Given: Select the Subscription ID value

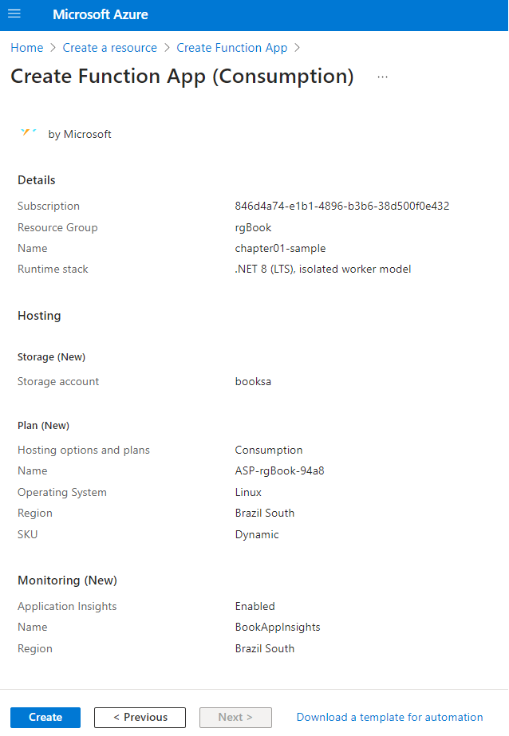Looking at the screenshot, I should (x=342, y=206).
